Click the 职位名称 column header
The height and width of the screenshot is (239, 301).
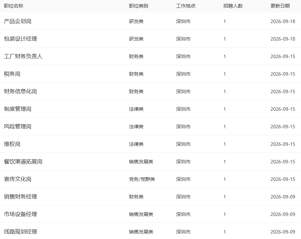point(14,6)
